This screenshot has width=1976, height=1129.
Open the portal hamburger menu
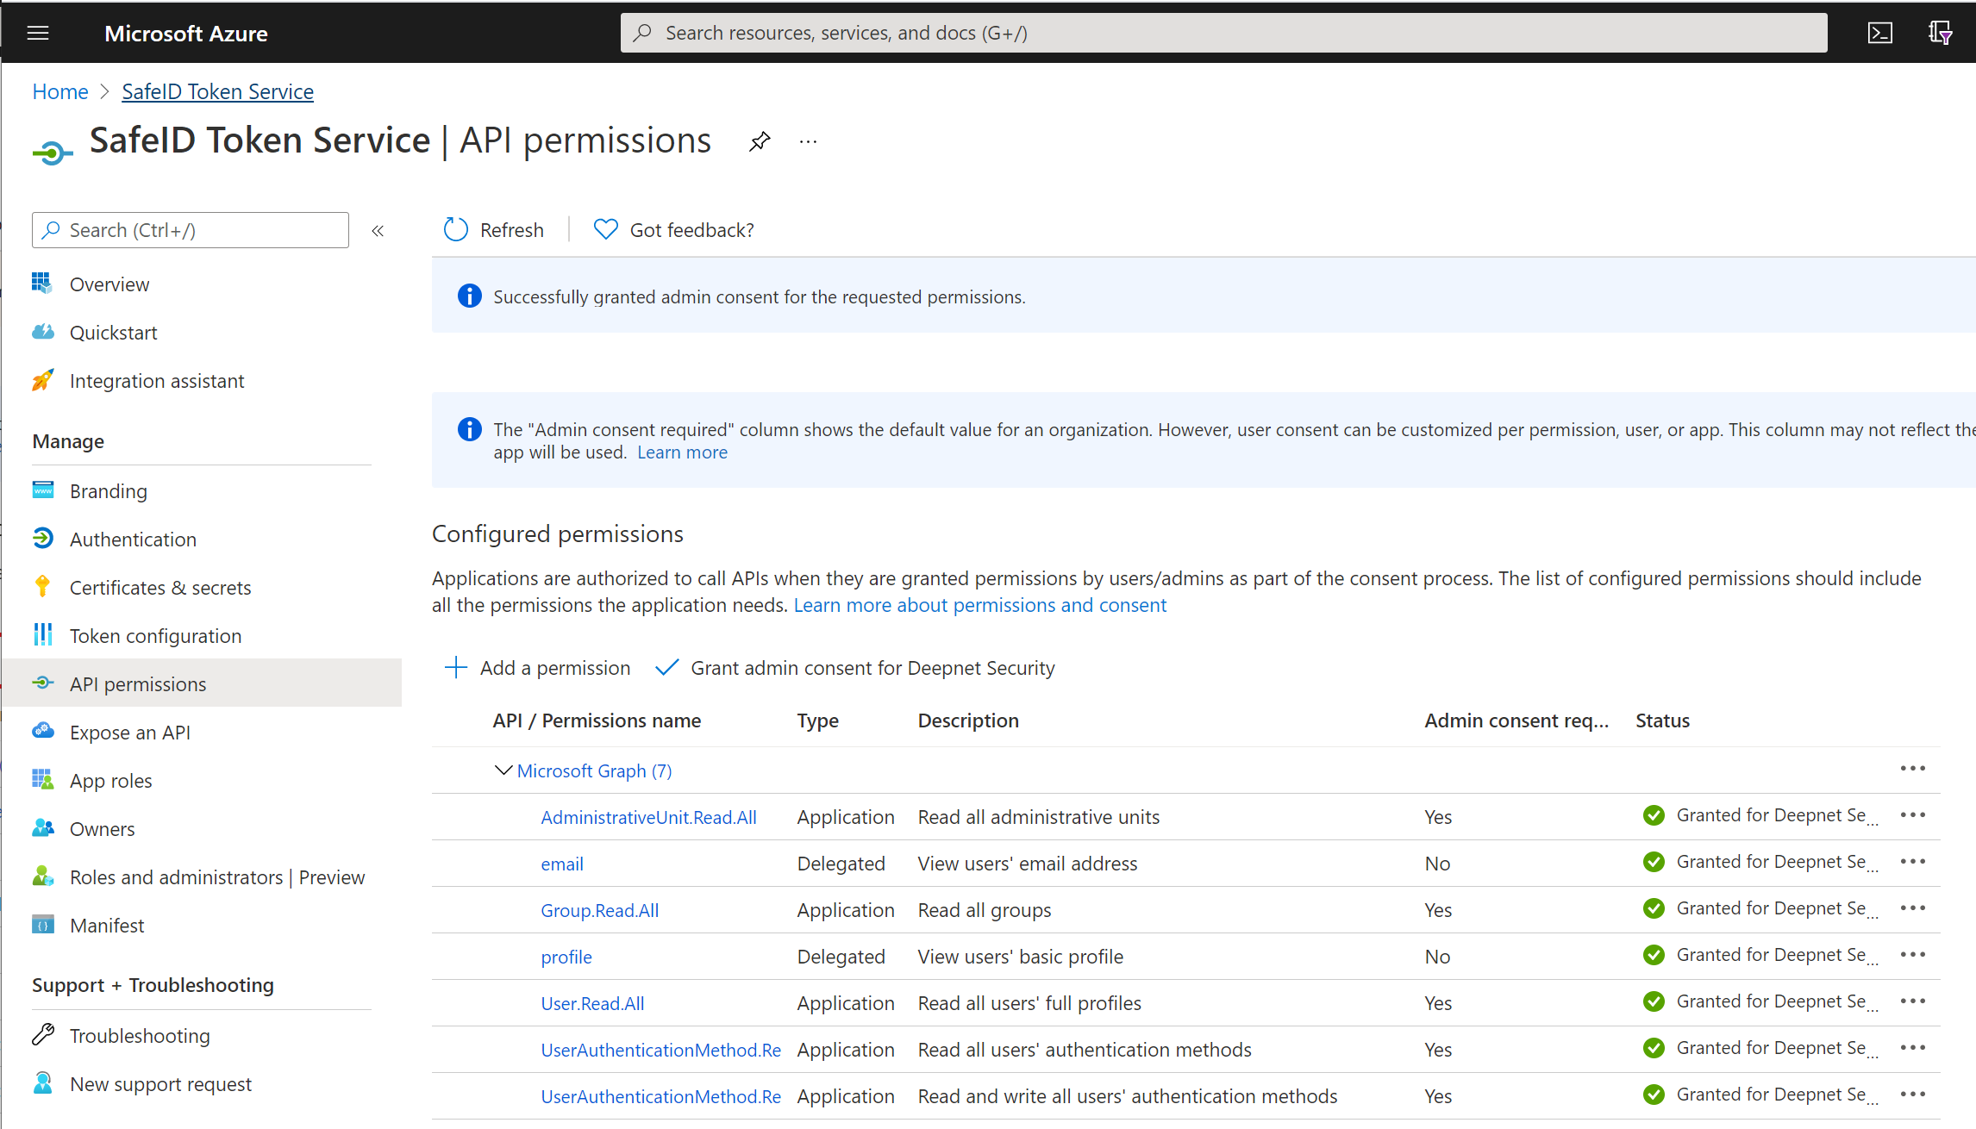tap(38, 33)
